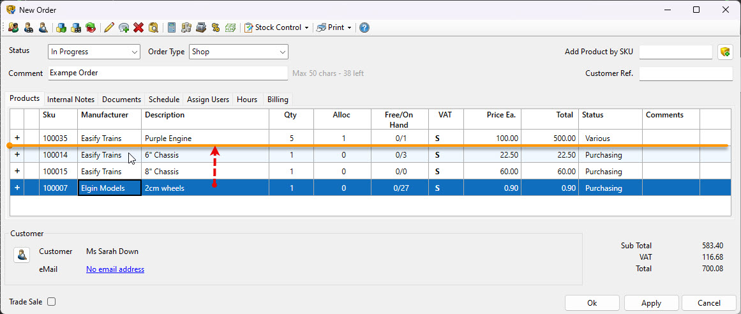Switch to the Billing tab
741x314 pixels.
click(278, 100)
